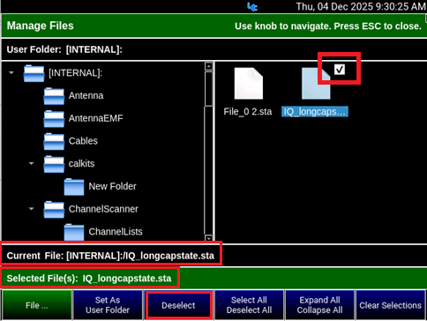Screen dimensions: 427x321
Task: Click the IQ_longcapstate file icon
Action: pyautogui.click(x=316, y=84)
